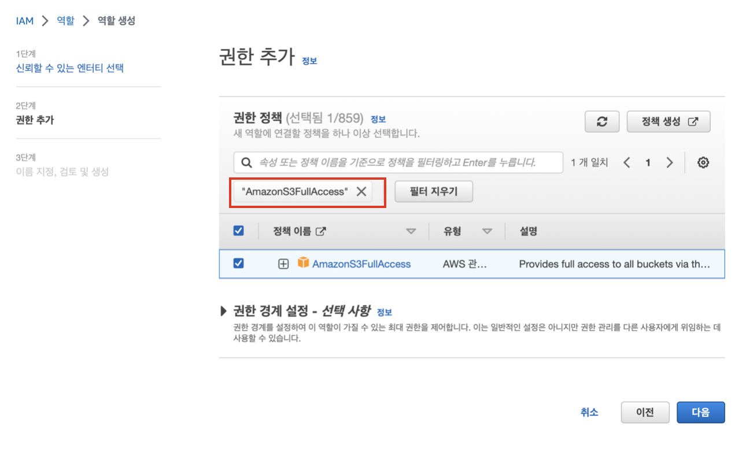Sort by 유형 column arrow
746x460 pixels.
click(488, 232)
